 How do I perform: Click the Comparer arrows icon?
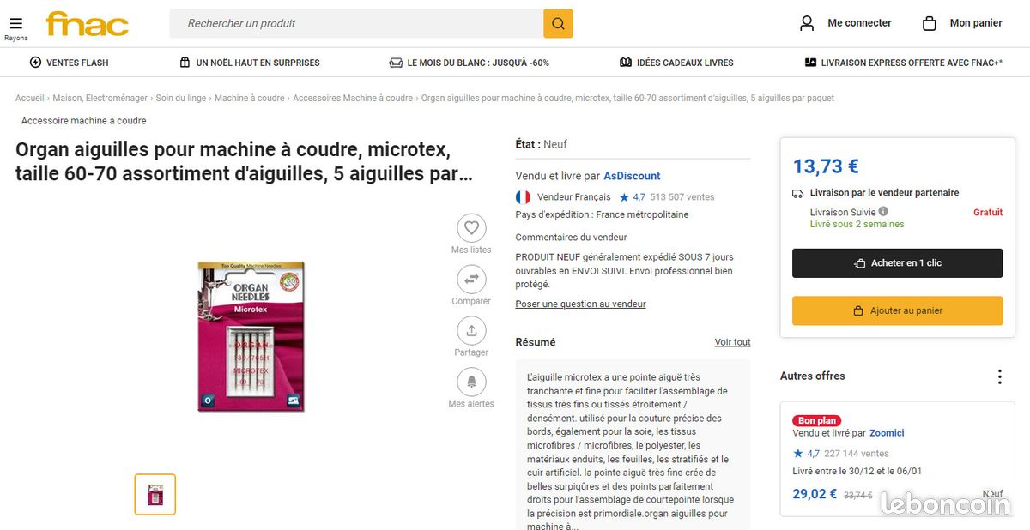click(x=471, y=280)
